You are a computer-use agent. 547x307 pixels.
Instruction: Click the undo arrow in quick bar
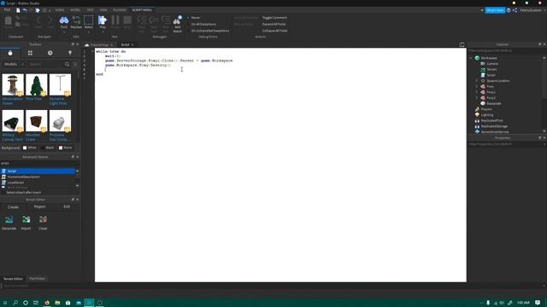tap(25, 10)
